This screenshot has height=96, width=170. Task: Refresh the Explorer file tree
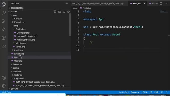[x=64, y=12]
